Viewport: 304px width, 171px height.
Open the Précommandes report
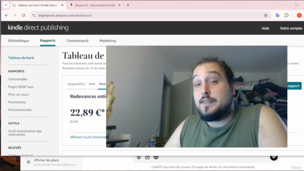point(20,110)
